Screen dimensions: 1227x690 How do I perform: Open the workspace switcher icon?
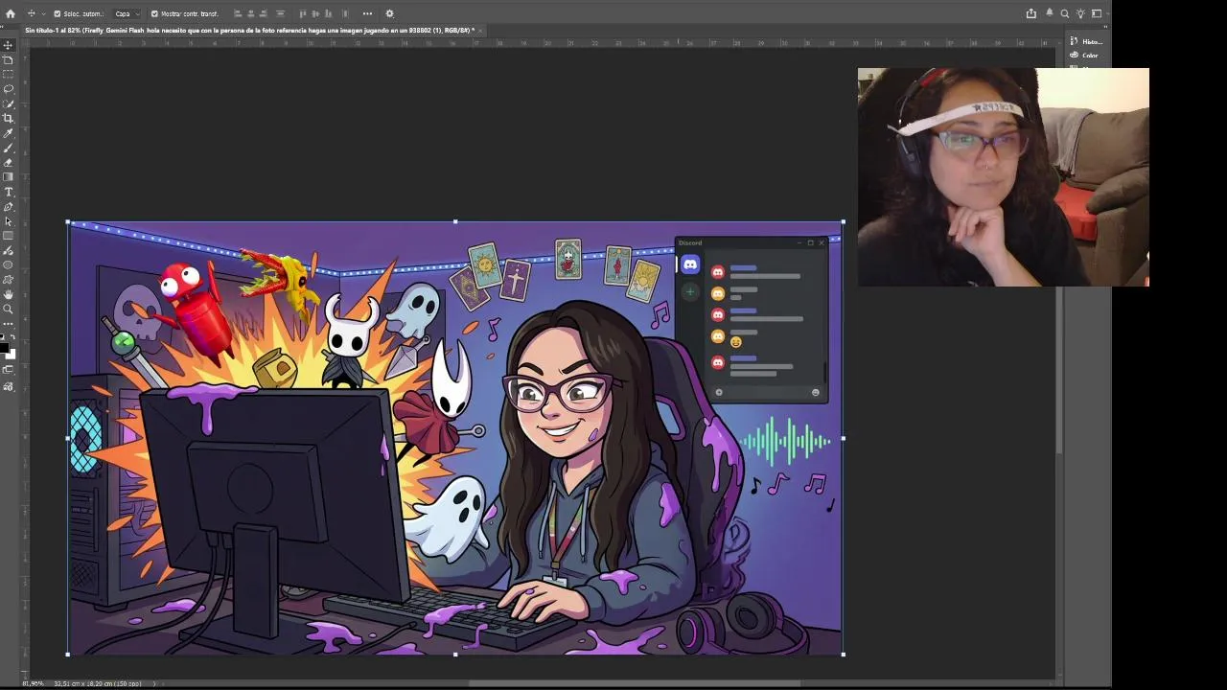pyautogui.click(x=1097, y=13)
